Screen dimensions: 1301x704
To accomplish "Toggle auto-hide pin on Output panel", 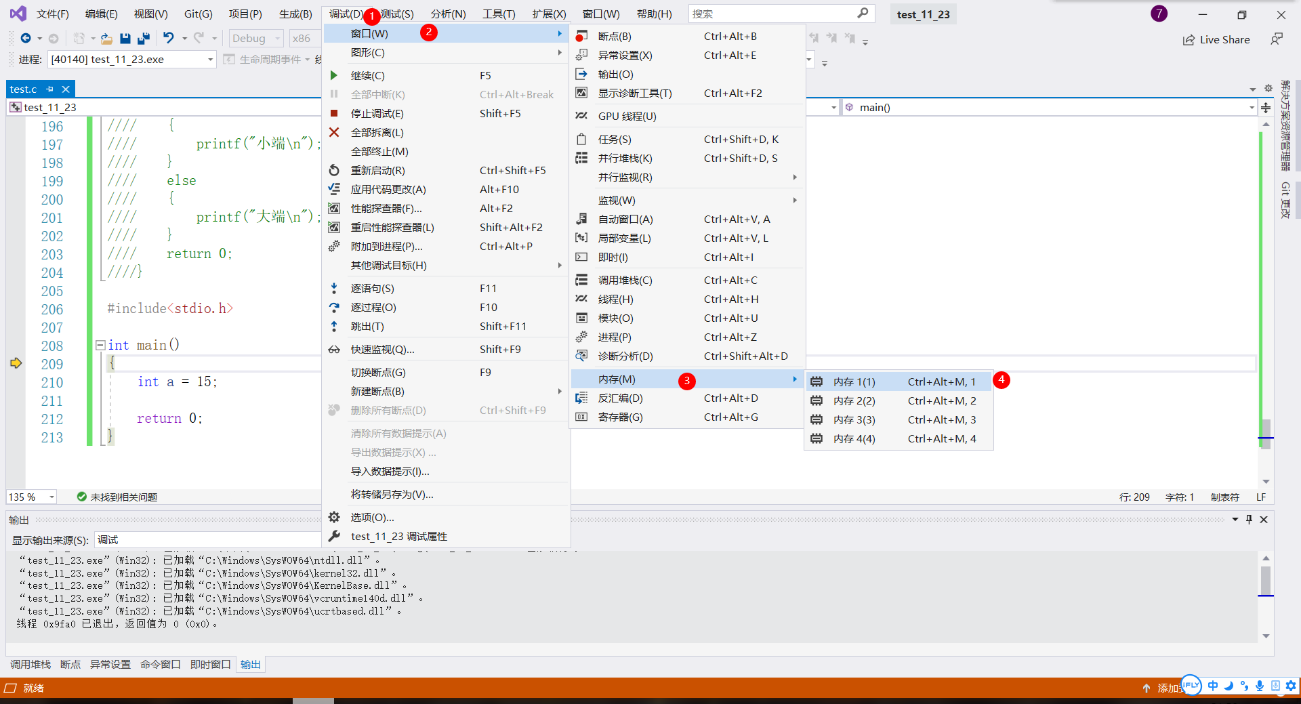I will [1250, 520].
